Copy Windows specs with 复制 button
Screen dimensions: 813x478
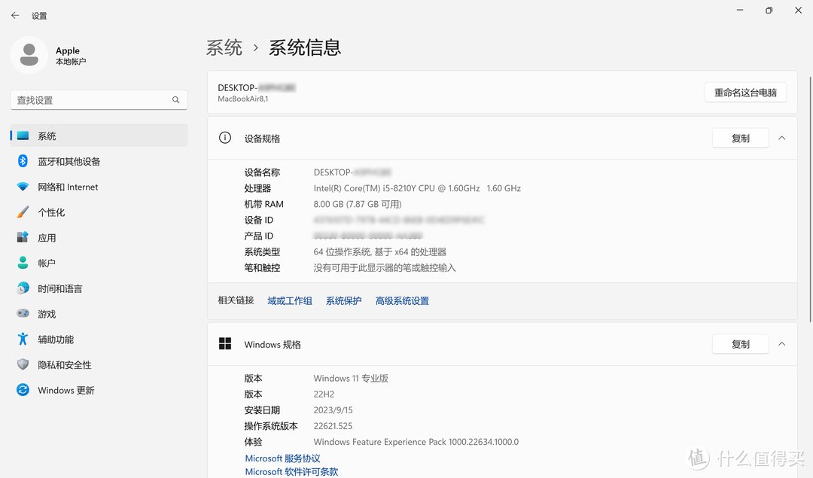click(741, 344)
